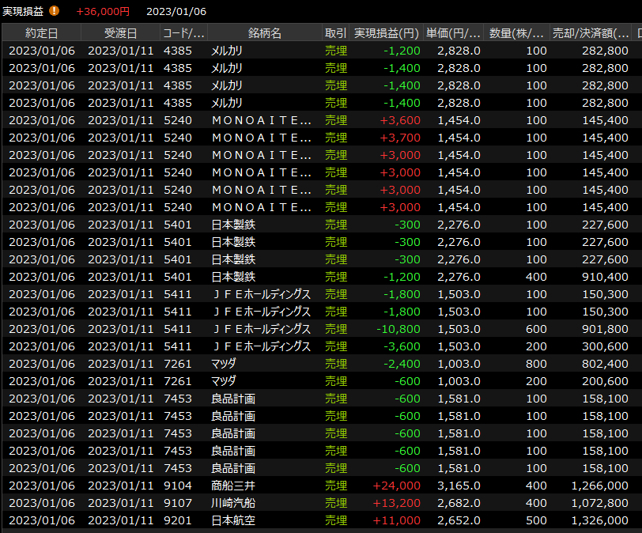This screenshot has width=642, height=533.
Task: Click the コード column header
Action: point(183,32)
